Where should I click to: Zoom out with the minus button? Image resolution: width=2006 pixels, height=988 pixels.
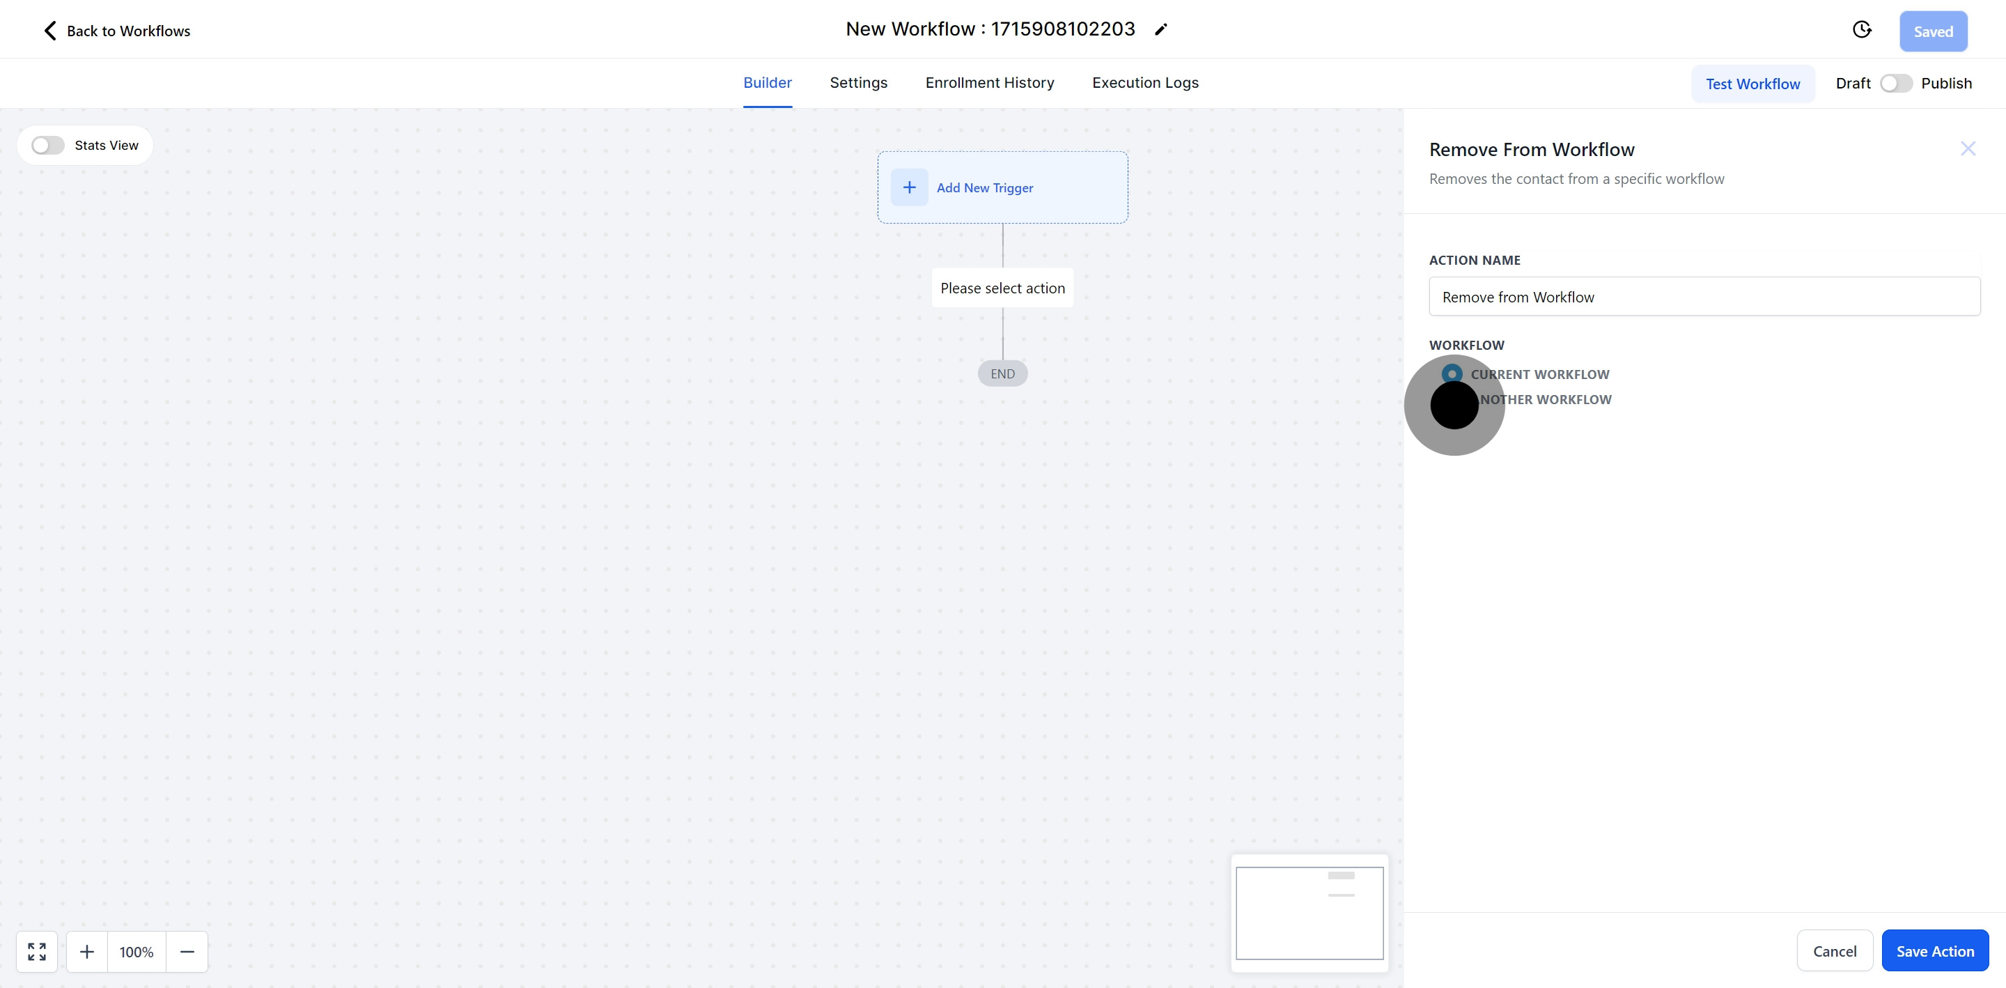[x=187, y=951]
